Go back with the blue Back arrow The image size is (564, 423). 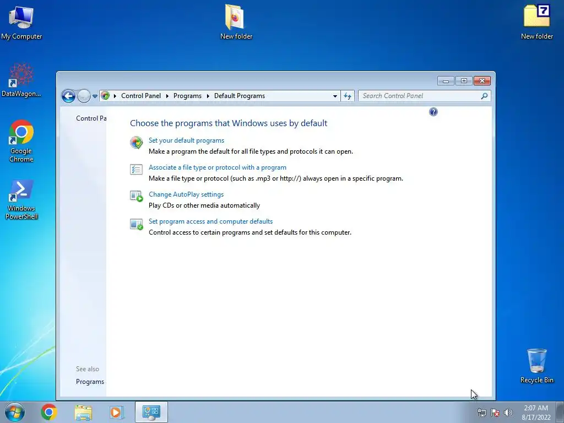click(68, 96)
